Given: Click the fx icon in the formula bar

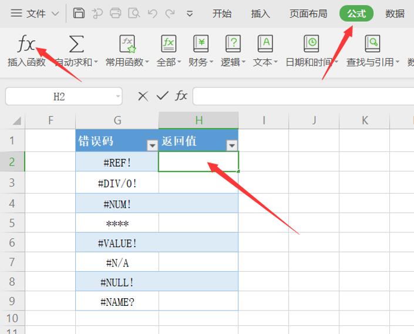Looking at the screenshot, I should pyautogui.click(x=181, y=96).
